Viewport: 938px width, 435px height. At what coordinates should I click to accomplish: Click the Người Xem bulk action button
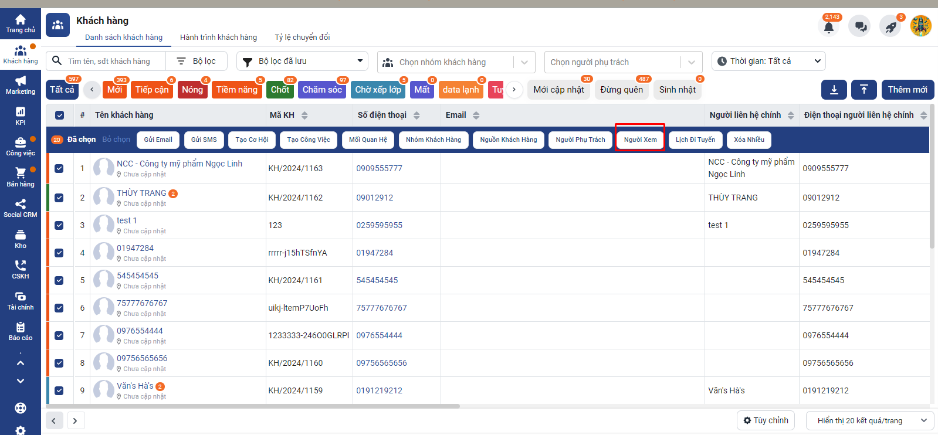[x=640, y=140]
